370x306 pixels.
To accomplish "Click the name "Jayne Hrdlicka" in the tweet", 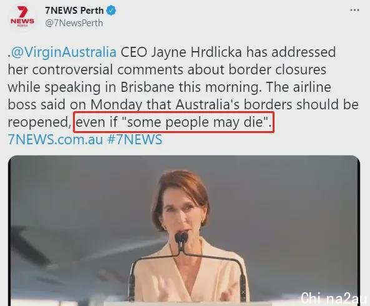I will click(x=197, y=52).
